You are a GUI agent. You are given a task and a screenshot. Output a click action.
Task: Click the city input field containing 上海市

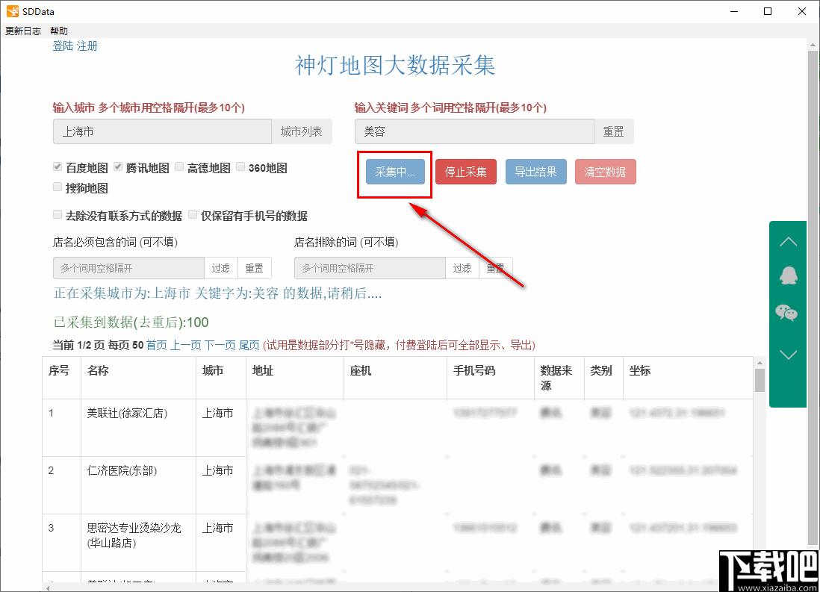coord(162,131)
